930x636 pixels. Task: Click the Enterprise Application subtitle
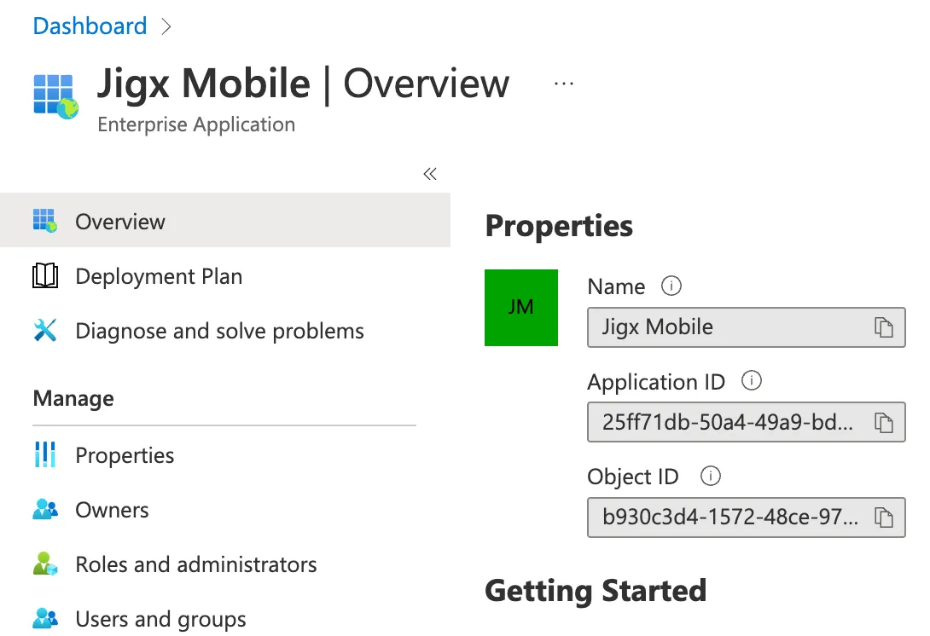(x=196, y=124)
